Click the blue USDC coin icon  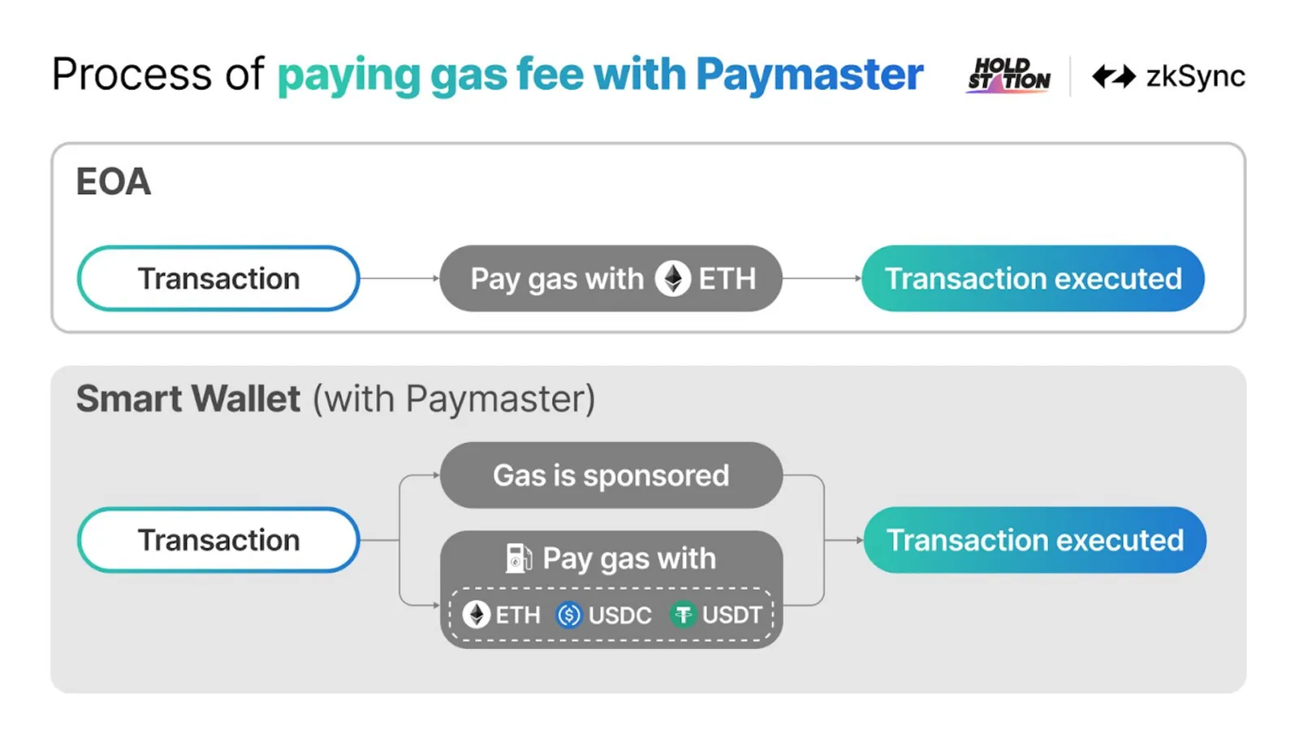point(569,615)
